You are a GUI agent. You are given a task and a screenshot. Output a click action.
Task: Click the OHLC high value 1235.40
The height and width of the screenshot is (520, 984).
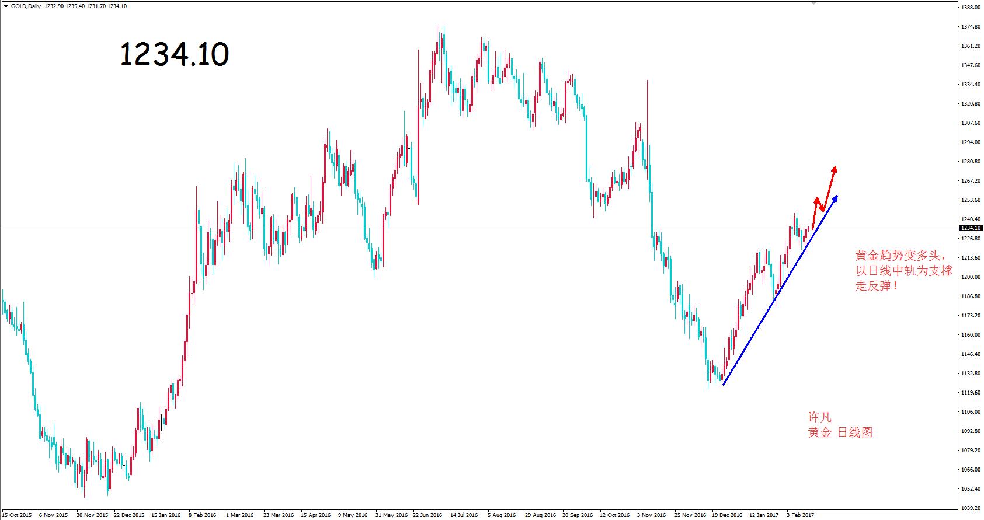point(75,6)
